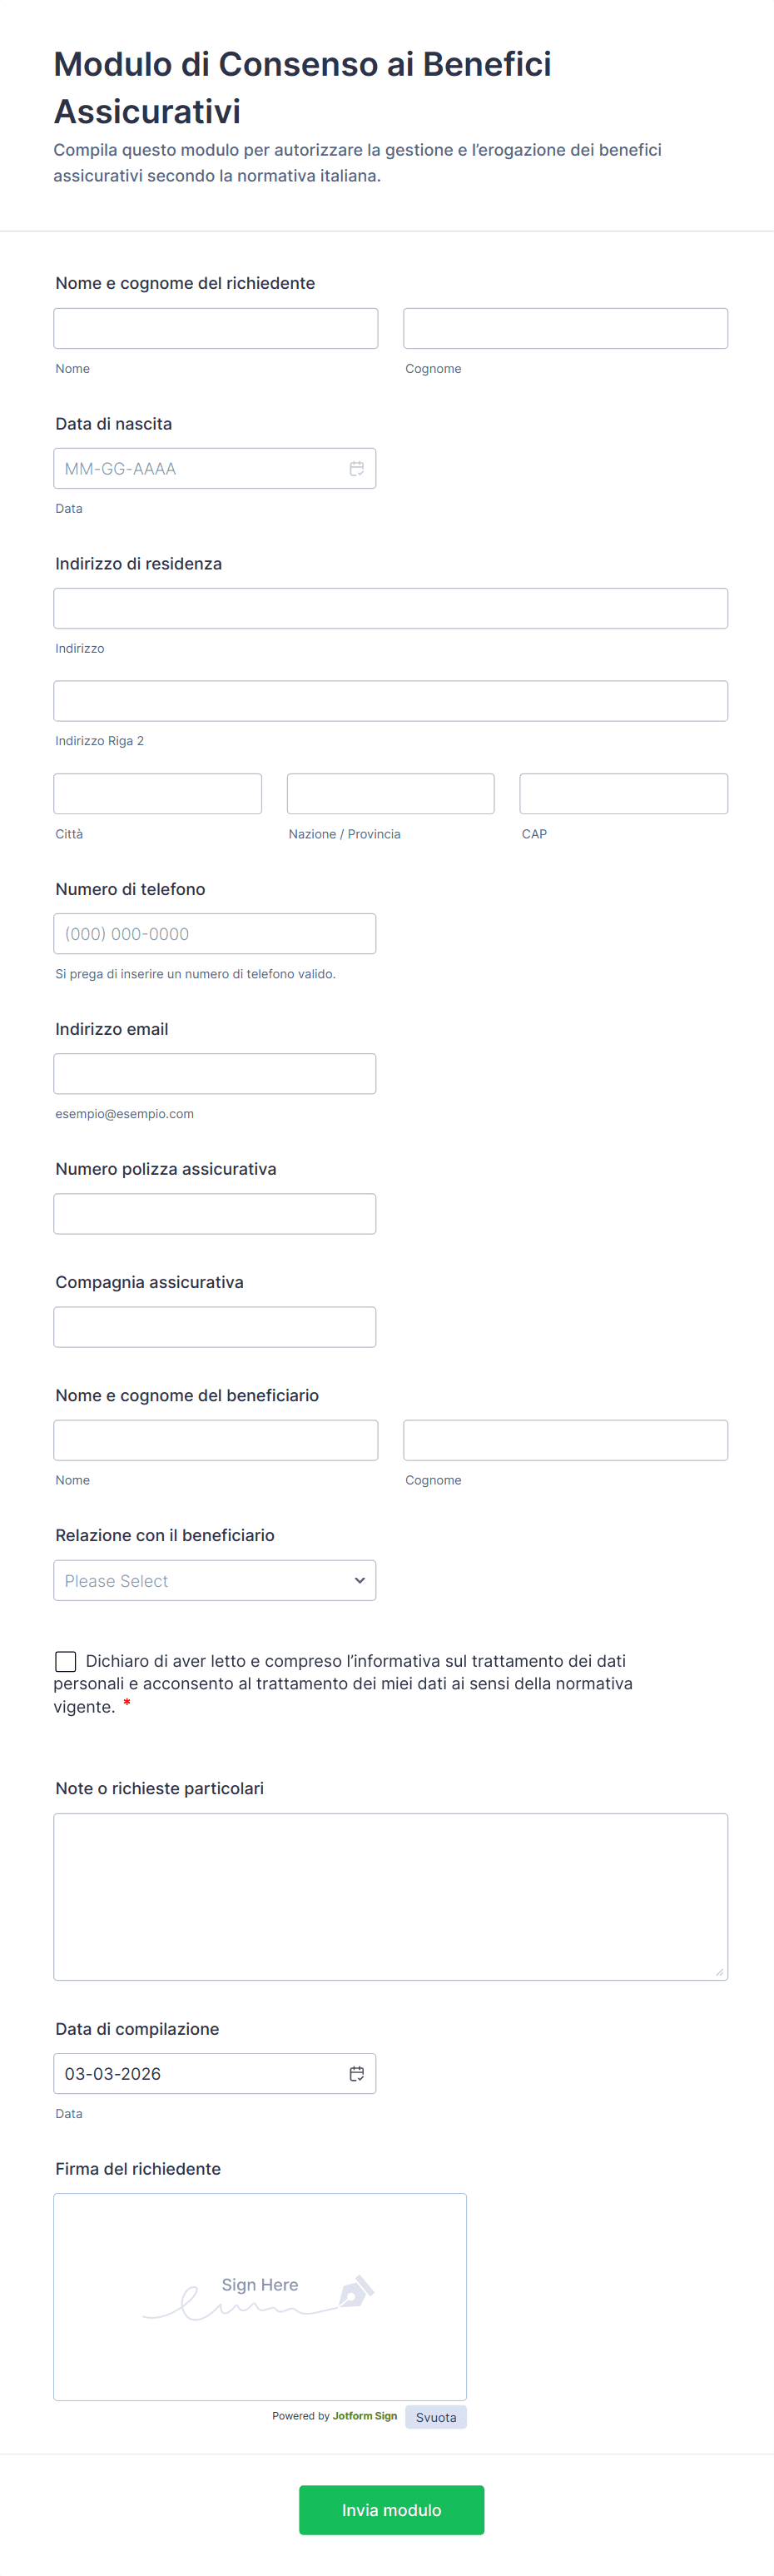Select the Indirizzo email input
The height and width of the screenshot is (2576, 774).
215,1074
